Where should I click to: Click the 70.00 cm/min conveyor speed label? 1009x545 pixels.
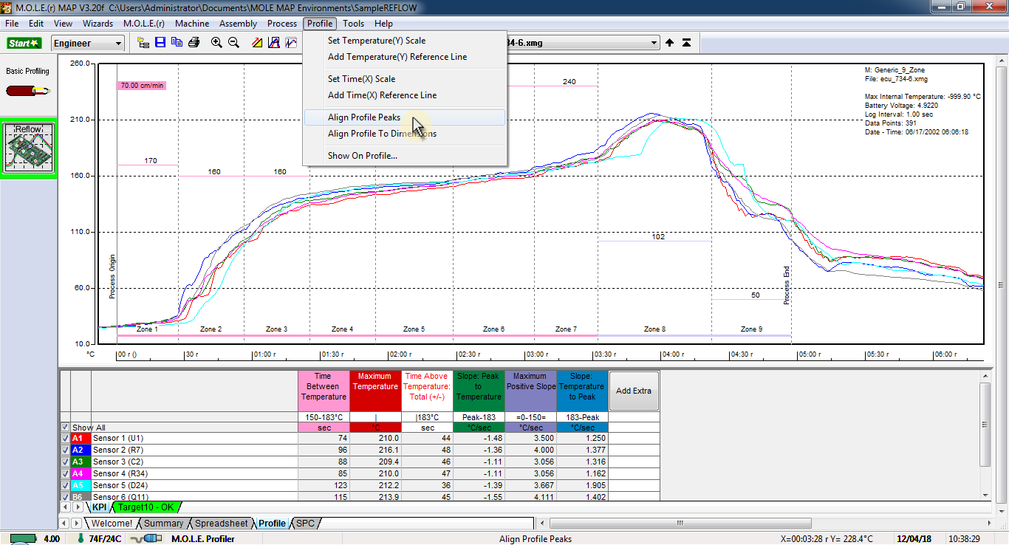[141, 86]
